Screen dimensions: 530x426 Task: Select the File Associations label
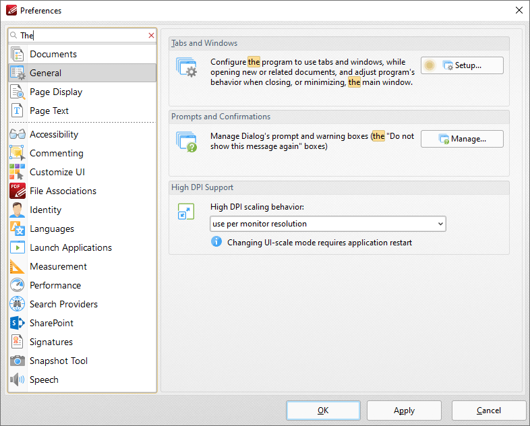(x=63, y=191)
